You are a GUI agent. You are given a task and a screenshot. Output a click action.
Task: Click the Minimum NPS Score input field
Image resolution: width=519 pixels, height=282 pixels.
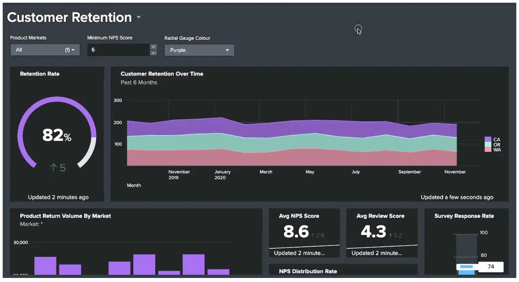click(118, 50)
